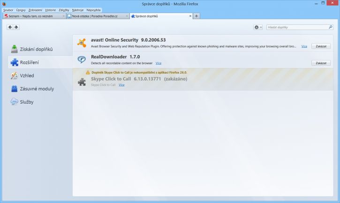Open the Historie menu
This screenshot has height=203, width=340.
point(50,10)
